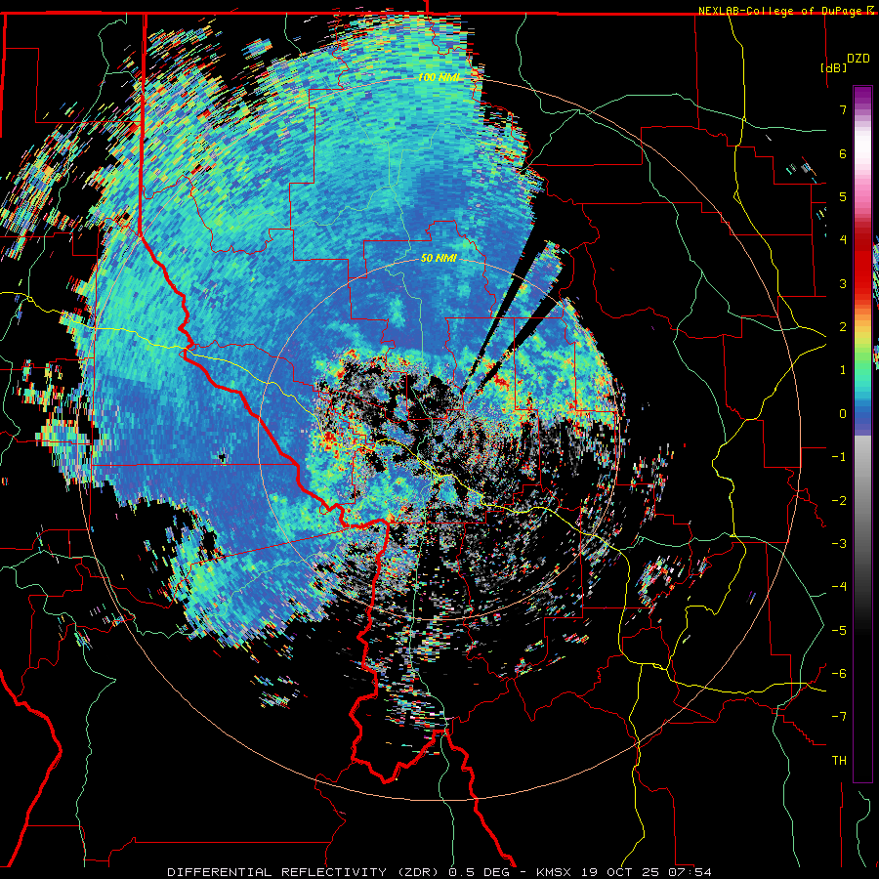The width and height of the screenshot is (879, 879).
Task: Click the 'TH' label at scale bottom
Action: click(839, 761)
